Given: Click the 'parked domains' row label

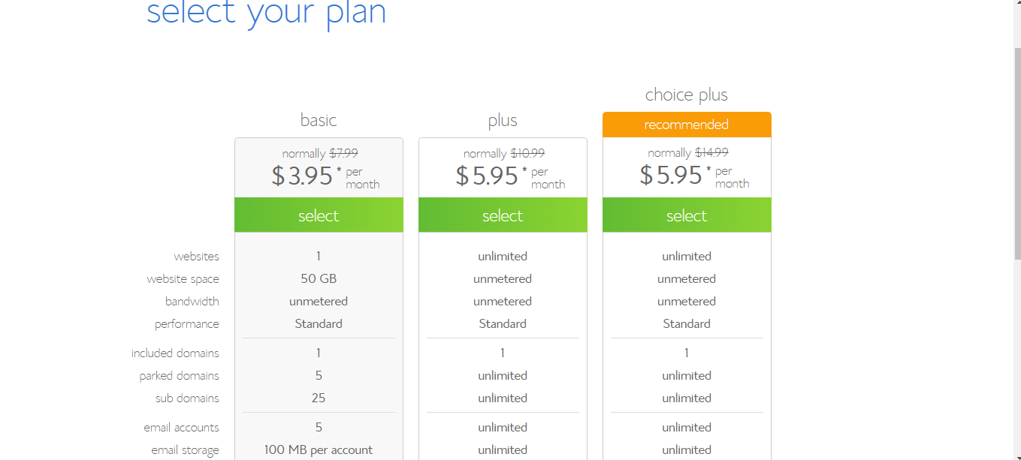Looking at the screenshot, I should (179, 376).
